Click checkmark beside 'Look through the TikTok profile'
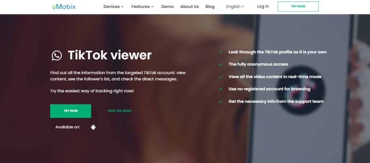370x163 pixels. [220, 52]
